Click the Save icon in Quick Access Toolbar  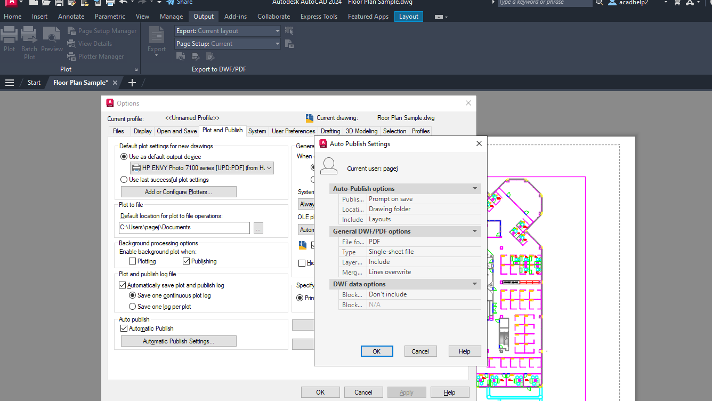(x=59, y=3)
